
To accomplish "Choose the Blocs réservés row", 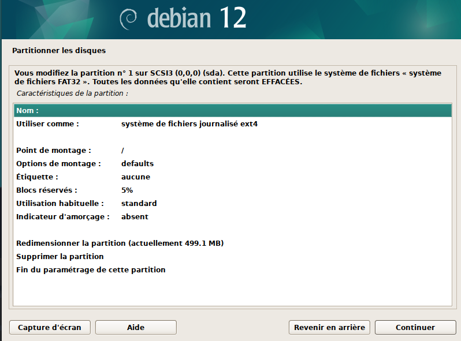I will pos(233,190).
